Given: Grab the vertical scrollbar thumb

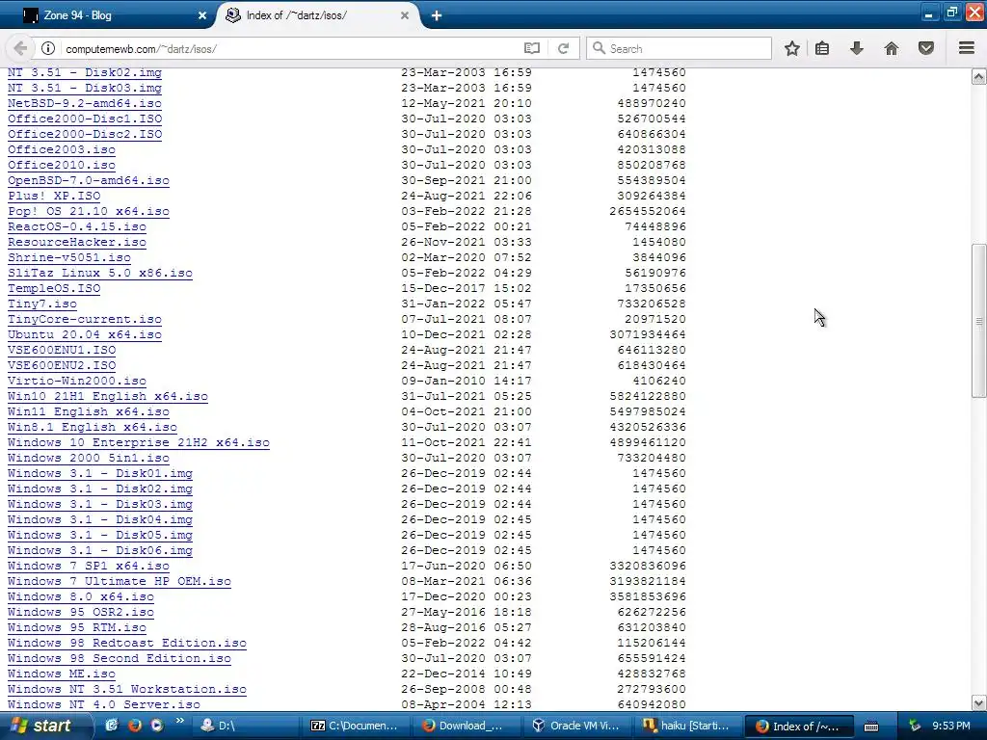Looking at the screenshot, I should tap(978, 321).
